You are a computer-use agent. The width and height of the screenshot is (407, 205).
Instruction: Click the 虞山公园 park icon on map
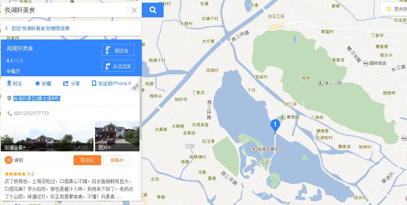point(320,83)
